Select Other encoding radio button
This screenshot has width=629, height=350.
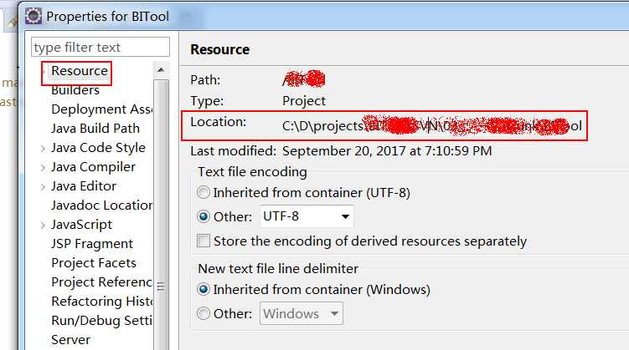(x=204, y=216)
